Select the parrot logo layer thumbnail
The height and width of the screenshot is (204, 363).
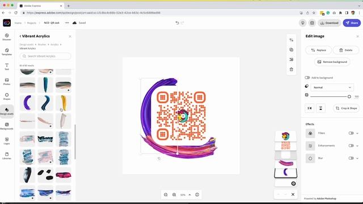(x=285, y=136)
